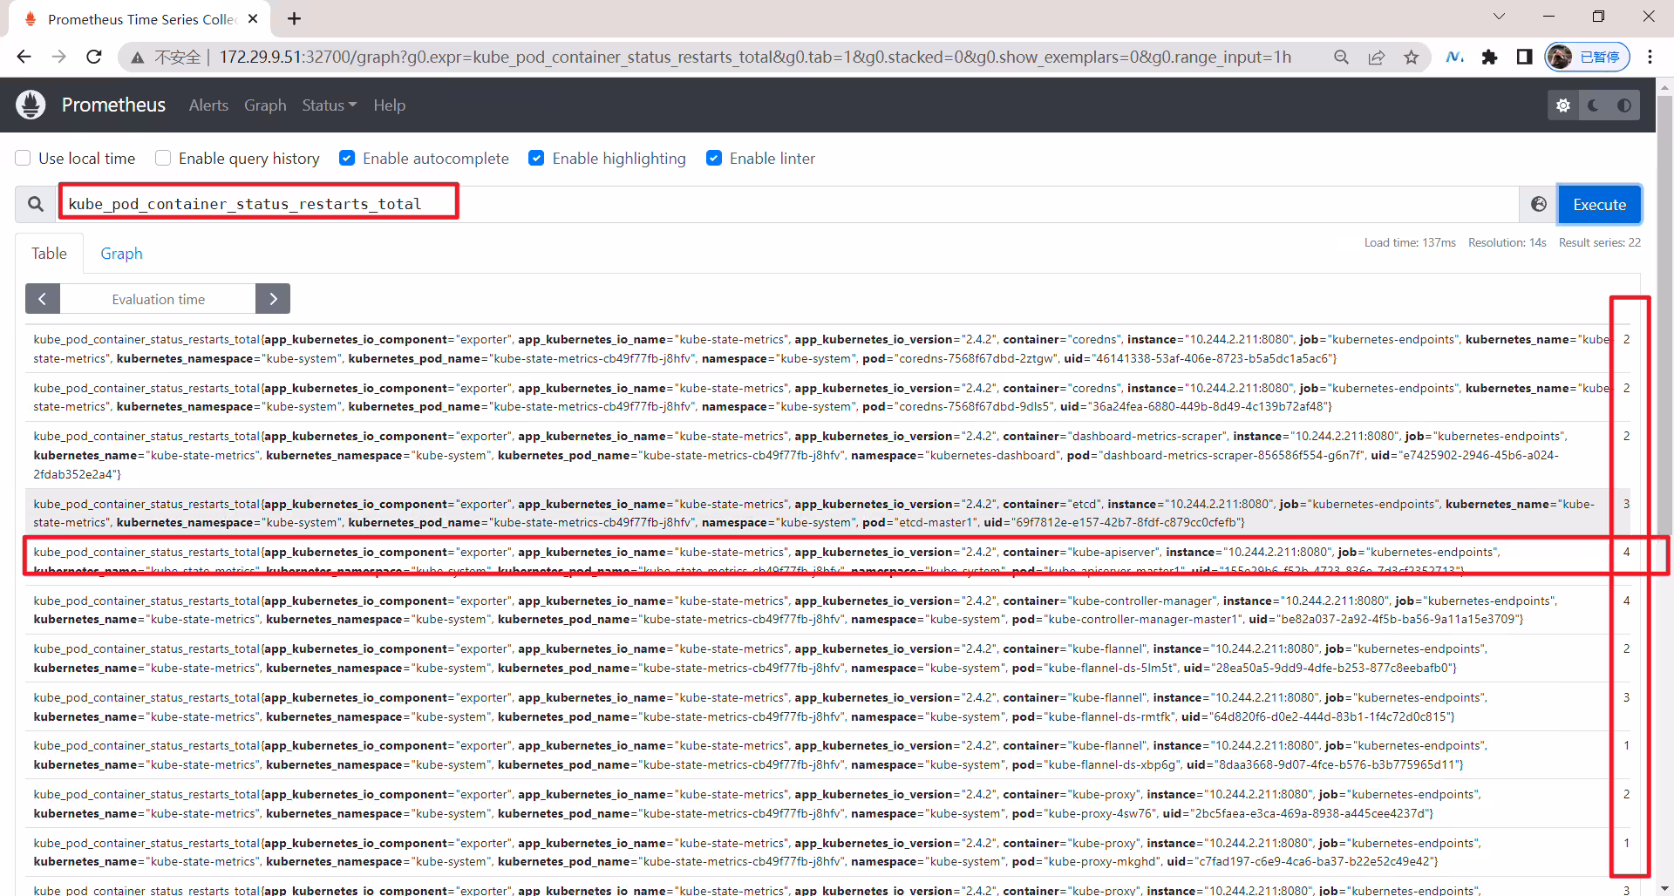Click the Load time: 137ms text
1674x896 pixels.
coord(1410,242)
